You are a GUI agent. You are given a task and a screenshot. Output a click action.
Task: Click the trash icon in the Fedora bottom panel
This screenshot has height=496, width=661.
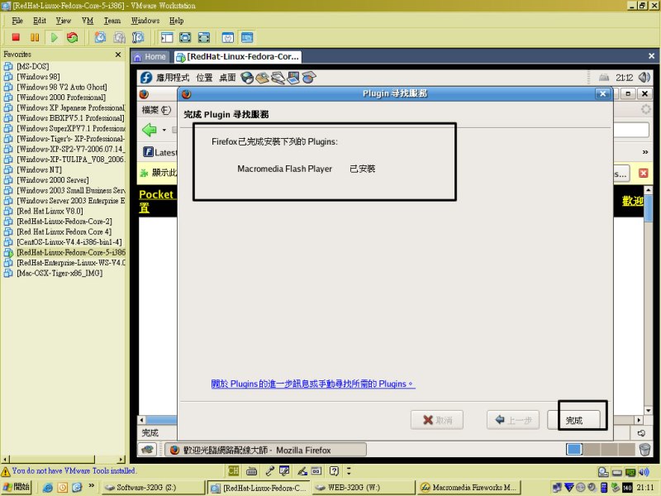644,450
